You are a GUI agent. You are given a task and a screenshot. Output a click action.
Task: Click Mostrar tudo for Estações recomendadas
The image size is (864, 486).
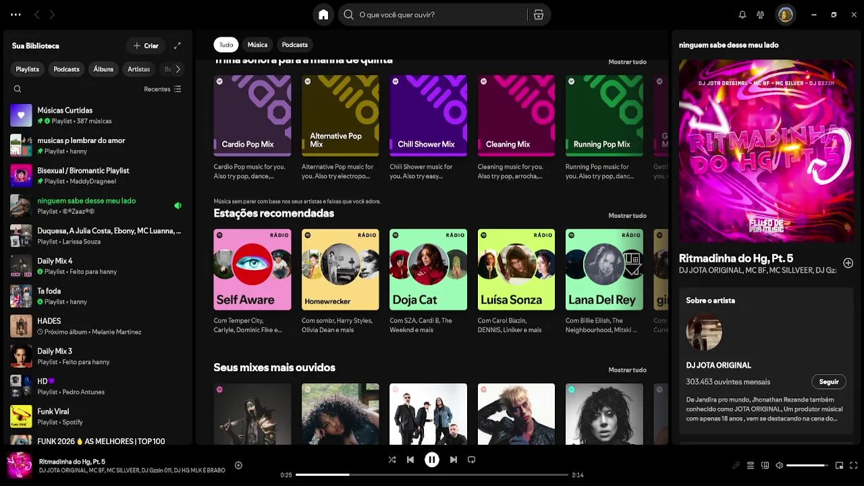tap(627, 216)
